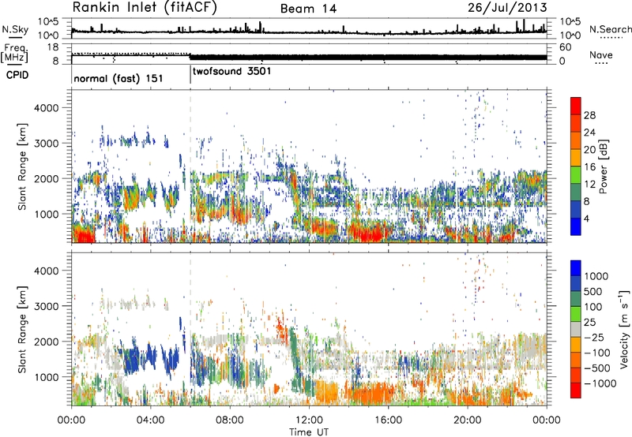632x437 pixels.
Task: Click the '1000' tick on the Velocity scale
Action: (596, 276)
